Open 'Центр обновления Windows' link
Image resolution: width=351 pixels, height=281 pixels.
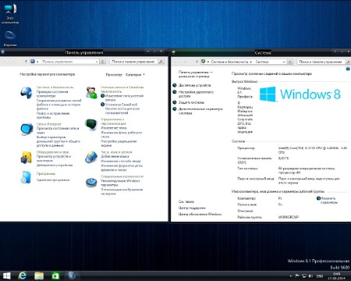pyautogui.click(x=200, y=214)
